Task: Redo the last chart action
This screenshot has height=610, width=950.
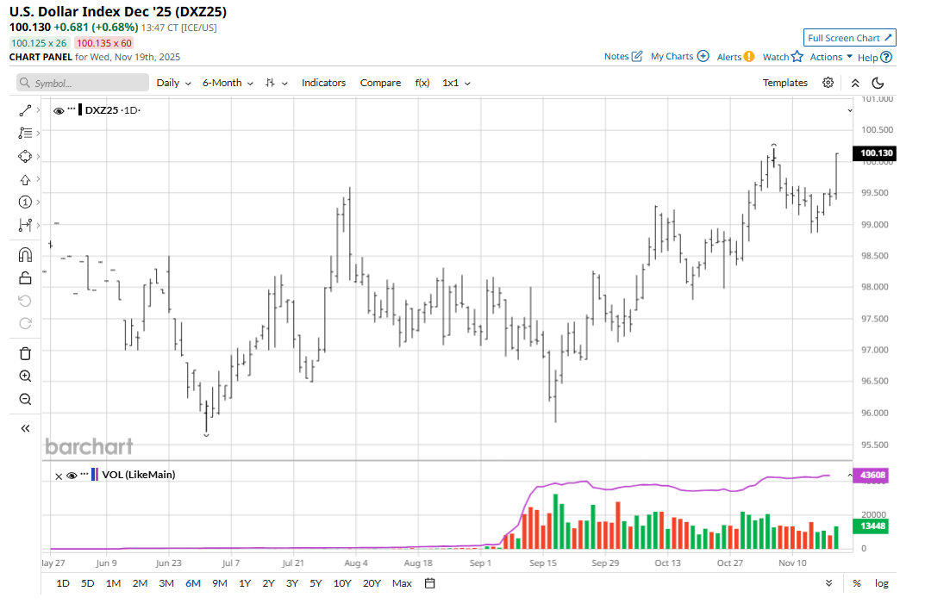Action: 25,323
